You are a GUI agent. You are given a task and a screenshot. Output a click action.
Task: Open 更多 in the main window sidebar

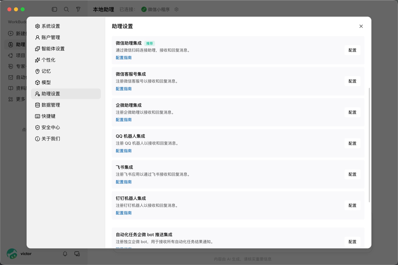point(16,99)
